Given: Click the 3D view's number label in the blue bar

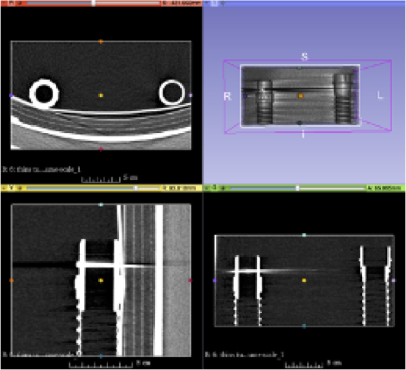Looking at the screenshot, I should 214,3.
